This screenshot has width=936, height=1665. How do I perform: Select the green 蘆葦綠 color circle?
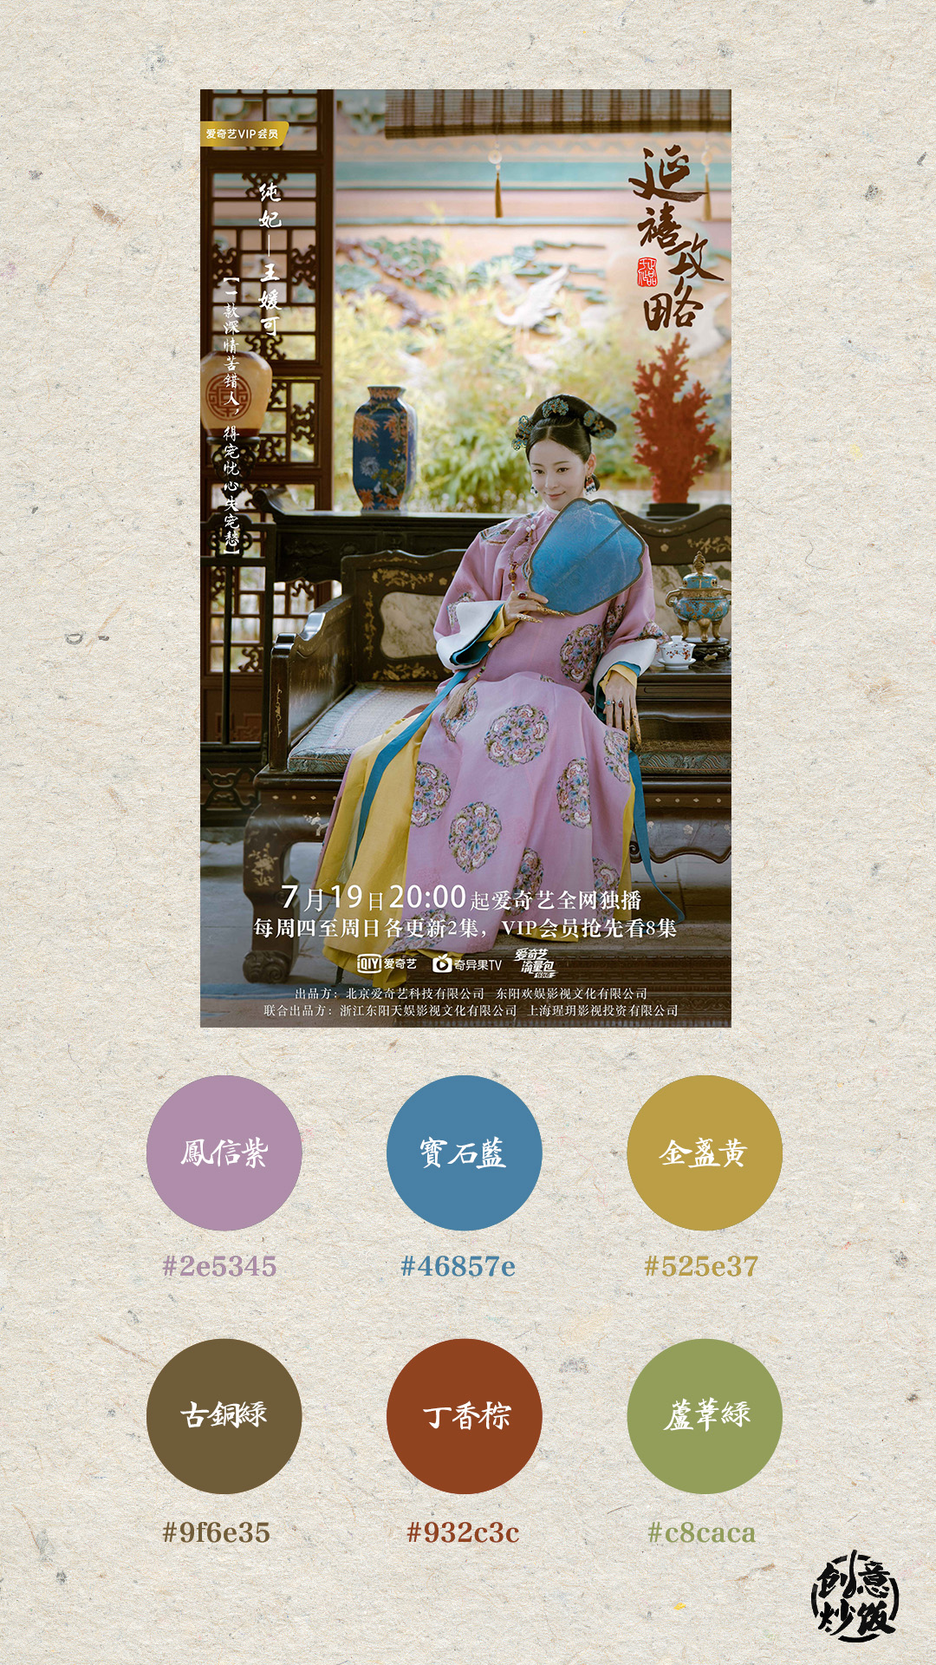pyautogui.click(x=705, y=1416)
